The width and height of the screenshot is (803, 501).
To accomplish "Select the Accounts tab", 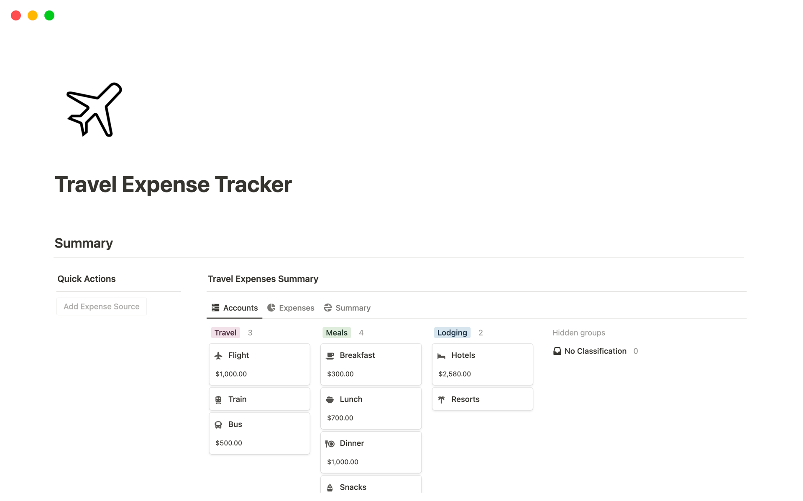I will point(235,308).
